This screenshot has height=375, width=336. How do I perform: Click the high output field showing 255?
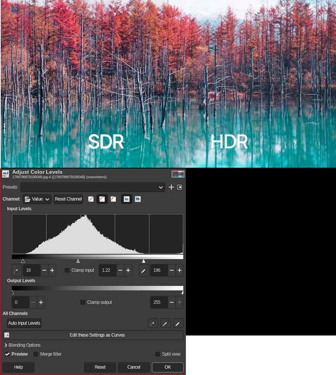coord(159,302)
